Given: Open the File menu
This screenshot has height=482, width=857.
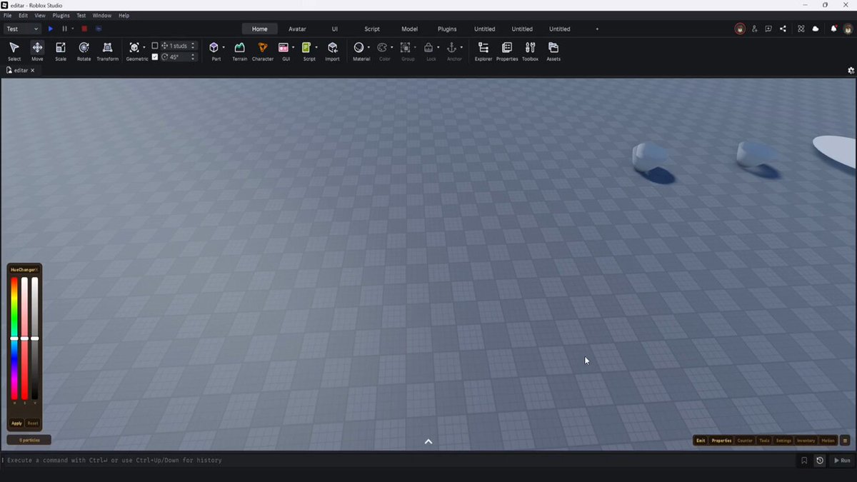Looking at the screenshot, I should [x=7, y=15].
